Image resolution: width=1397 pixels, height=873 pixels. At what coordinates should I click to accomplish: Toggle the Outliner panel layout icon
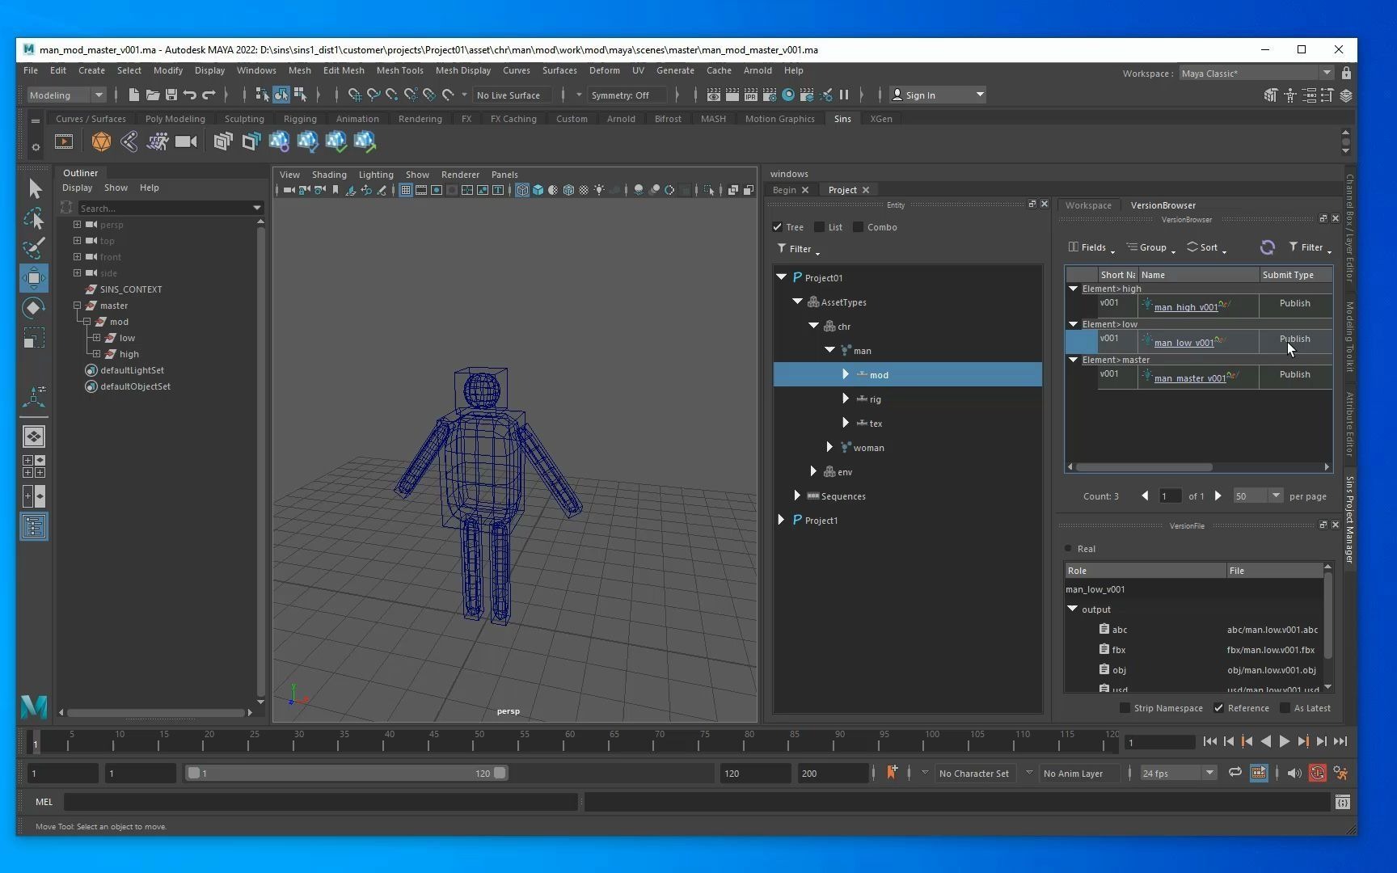(34, 527)
